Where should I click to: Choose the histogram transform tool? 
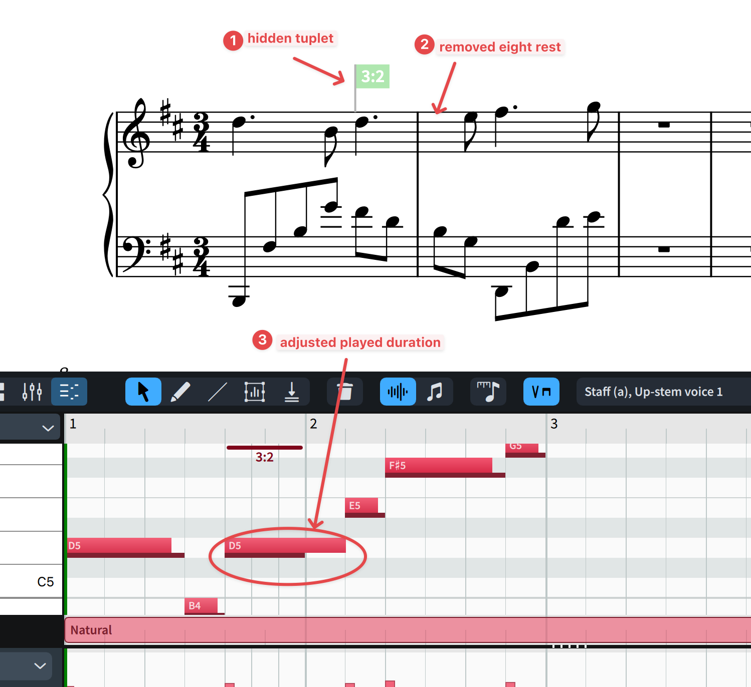click(255, 392)
